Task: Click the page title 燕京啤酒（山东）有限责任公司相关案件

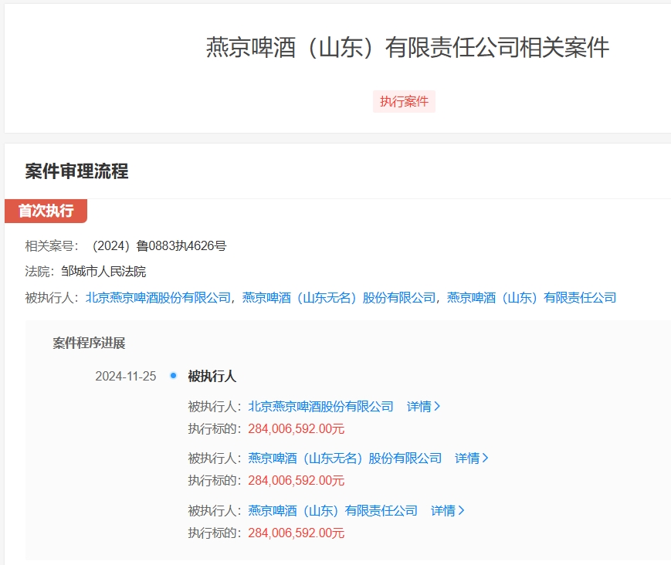Action: [x=408, y=47]
